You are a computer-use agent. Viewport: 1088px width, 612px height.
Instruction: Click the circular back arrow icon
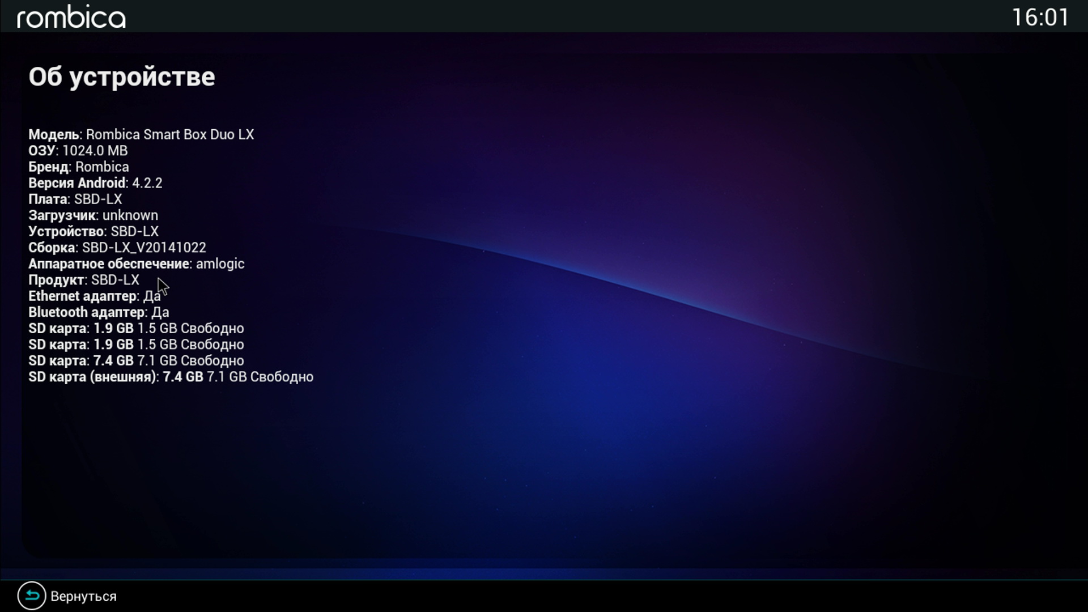pyautogui.click(x=32, y=596)
